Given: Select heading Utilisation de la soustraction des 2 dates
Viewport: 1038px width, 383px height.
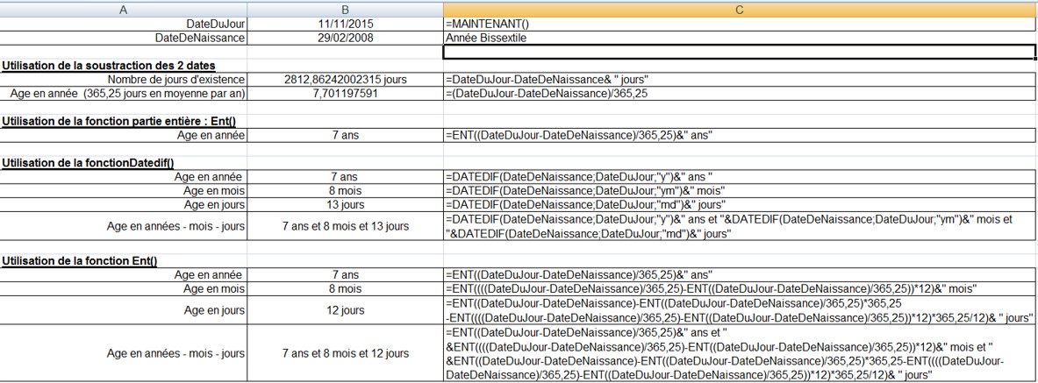Looking at the screenshot, I should pyautogui.click(x=108, y=66).
